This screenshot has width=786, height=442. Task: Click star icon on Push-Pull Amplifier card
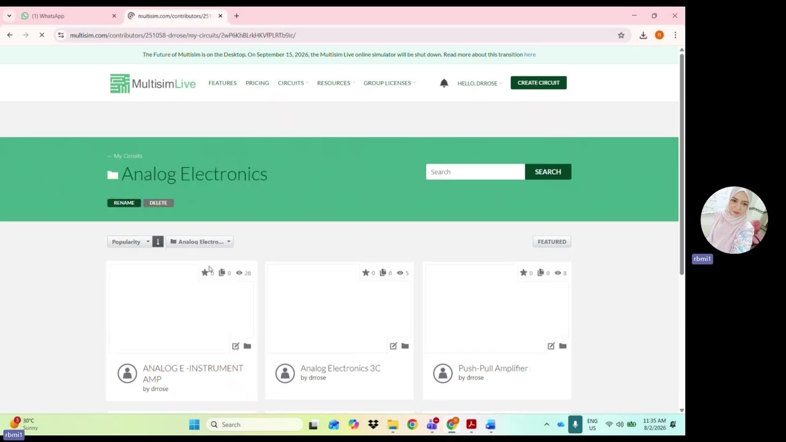click(x=524, y=273)
